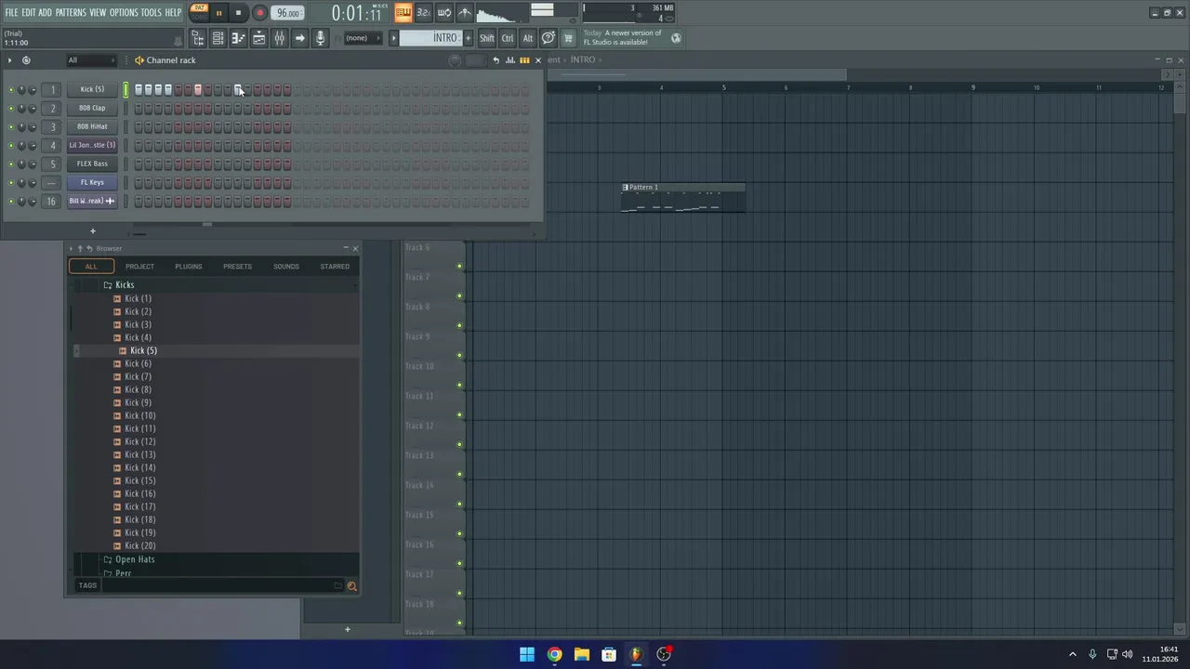Select the Lil Jon channel button

(92, 145)
